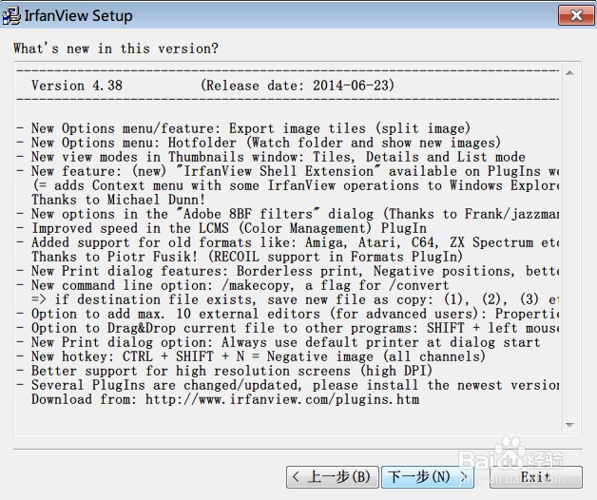Proceed with the 下一步(N) button
The width and height of the screenshot is (597, 500).
pyautogui.click(x=428, y=477)
